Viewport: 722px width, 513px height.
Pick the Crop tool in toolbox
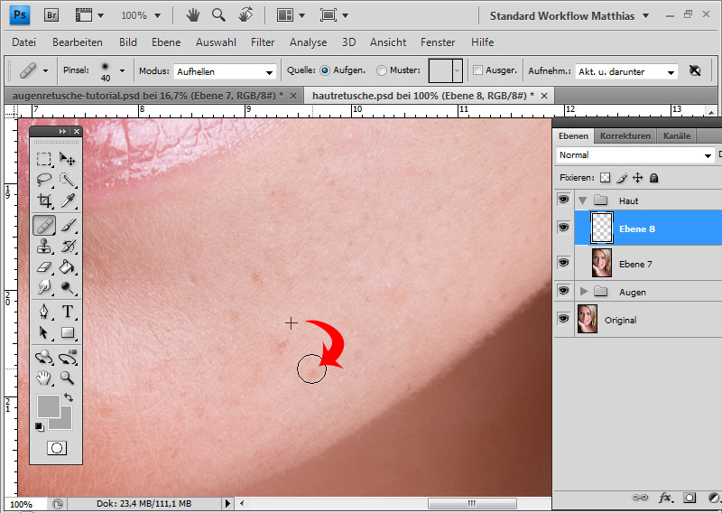(x=43, y=201)
